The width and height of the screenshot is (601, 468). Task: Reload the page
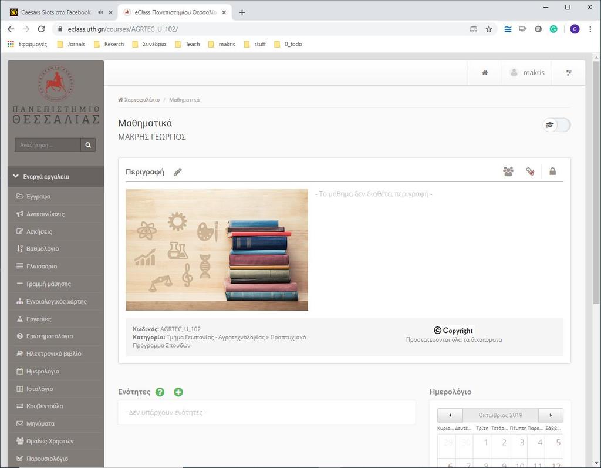click(42, 29)
